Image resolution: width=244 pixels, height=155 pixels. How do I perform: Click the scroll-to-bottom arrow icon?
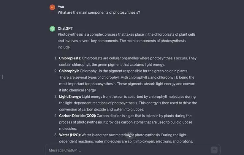(x=130, y=135)
